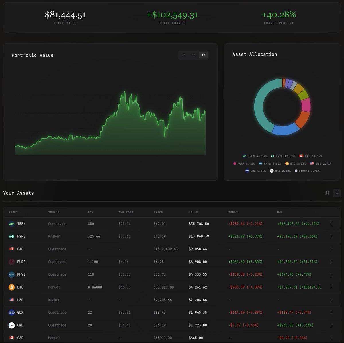Click the pink PURR donut segment

(x=306, y=105)
